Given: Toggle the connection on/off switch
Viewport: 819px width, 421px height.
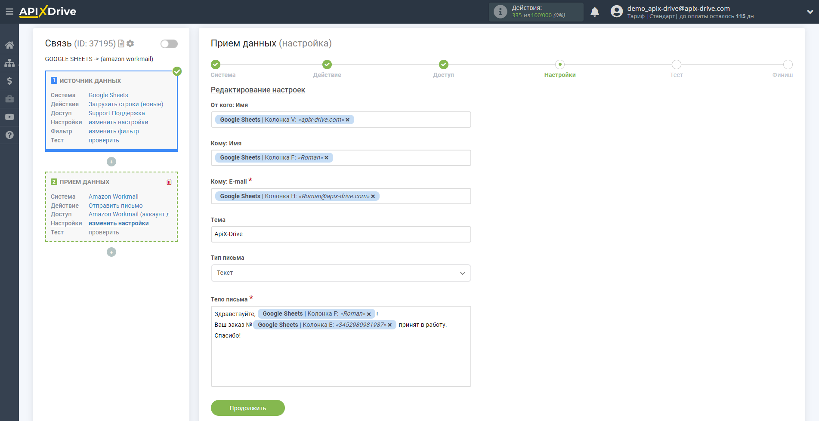Looking at the screenshot, I should [169, 44].
